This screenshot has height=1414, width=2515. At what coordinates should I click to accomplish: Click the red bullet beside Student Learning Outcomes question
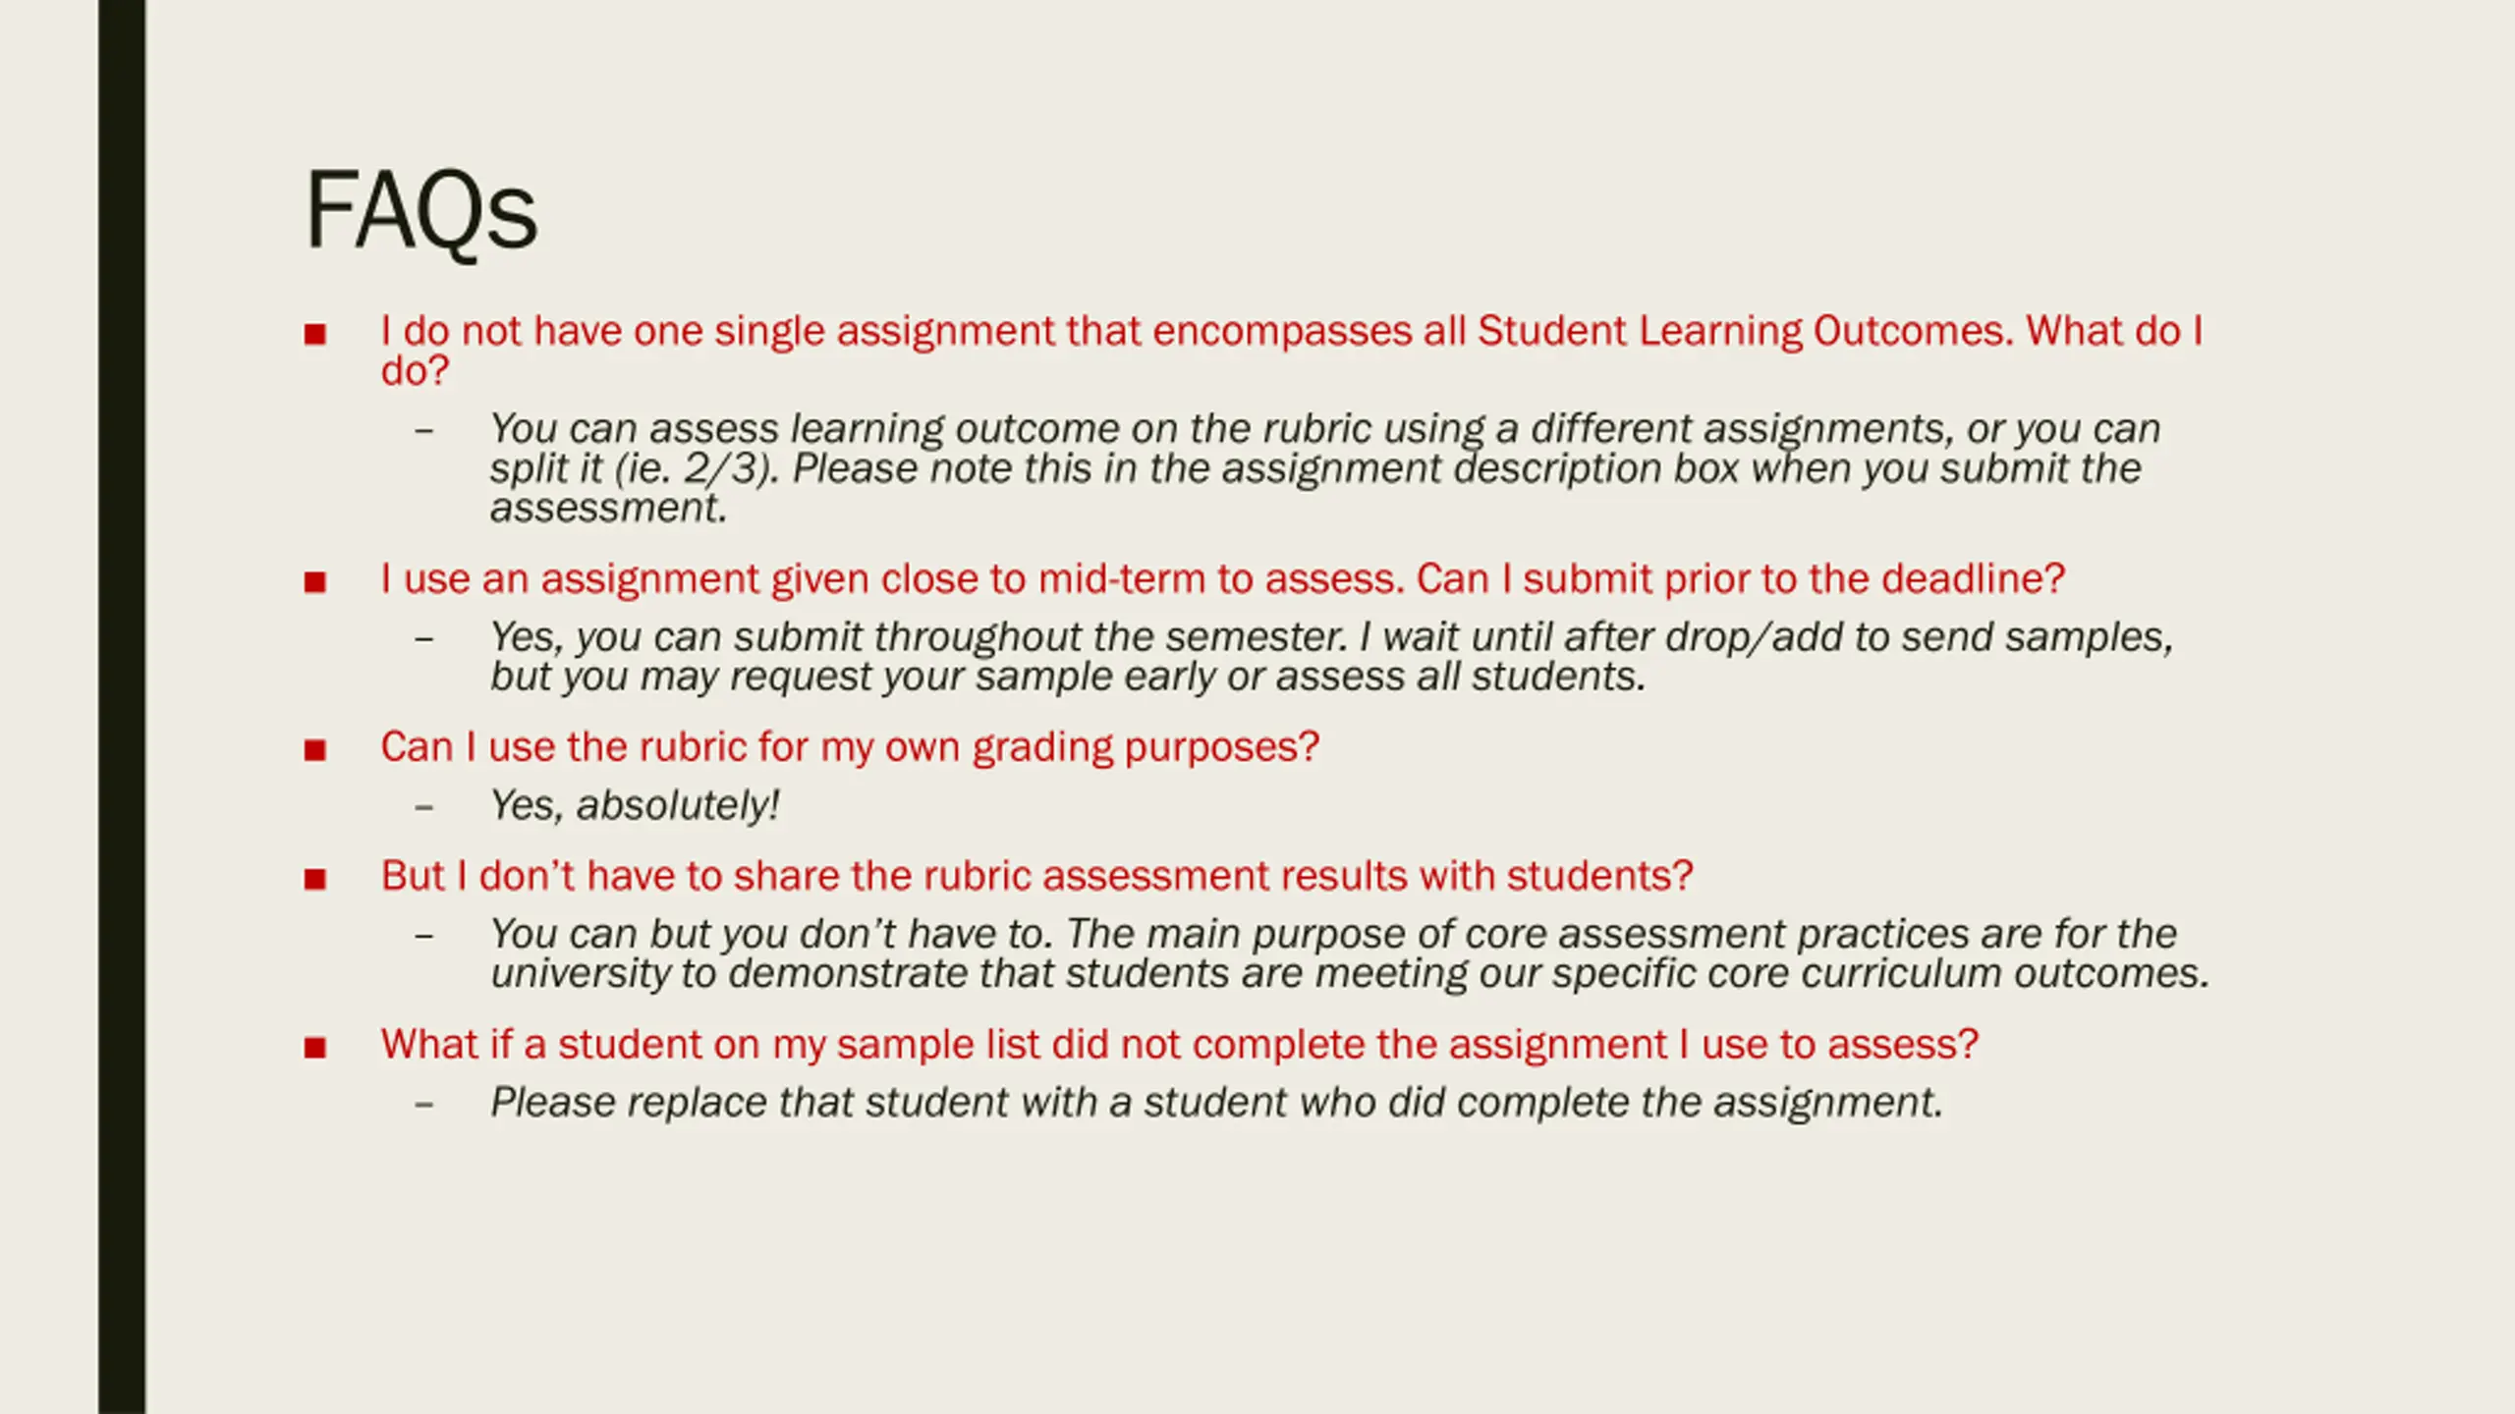coord(314,334)
